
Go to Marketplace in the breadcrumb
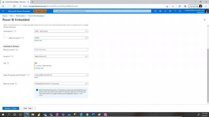point(21,16)
